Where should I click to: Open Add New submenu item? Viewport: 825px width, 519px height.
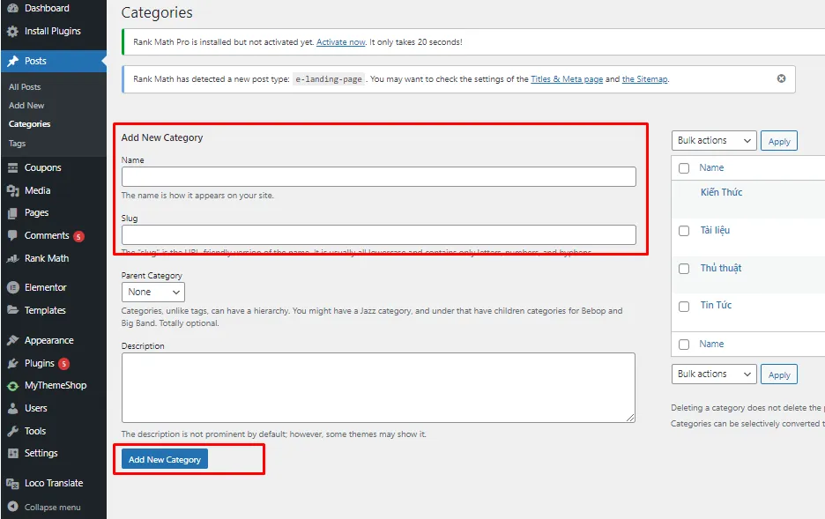(26, 105)
